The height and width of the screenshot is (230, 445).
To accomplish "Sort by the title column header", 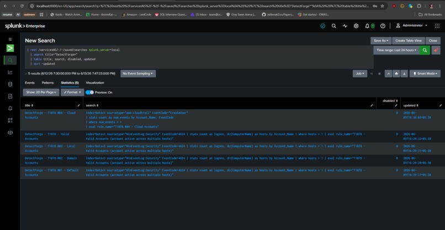I will (29, 105).
